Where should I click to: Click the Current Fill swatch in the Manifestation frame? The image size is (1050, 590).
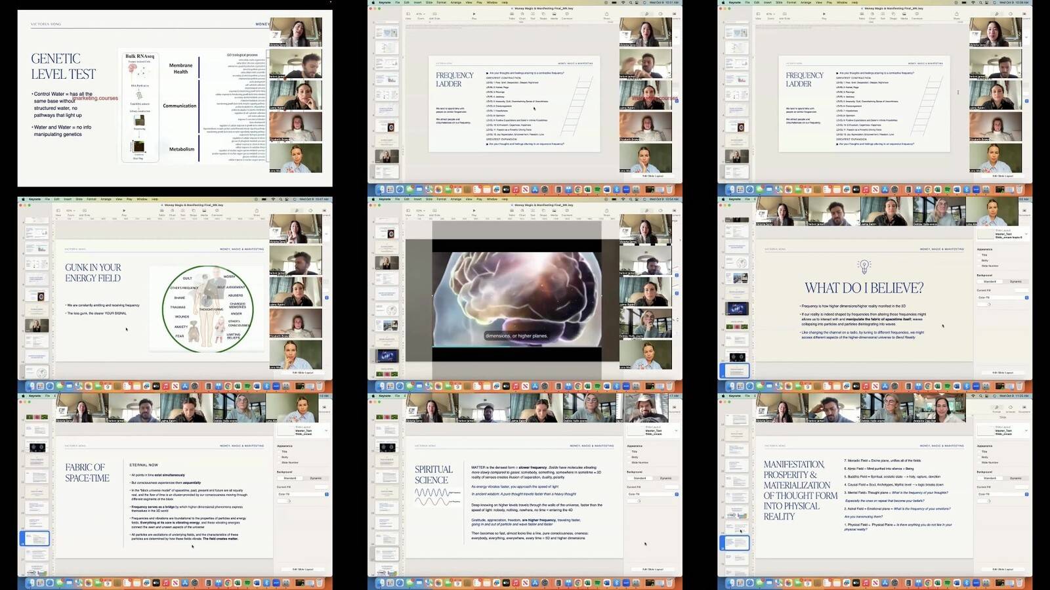point(1022,487)
